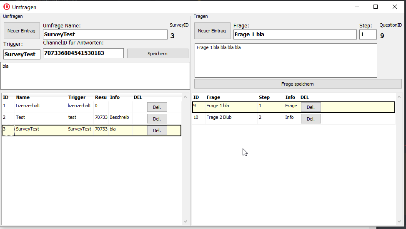Select the Step number field

pyautogui.click(x=368, y=34)
